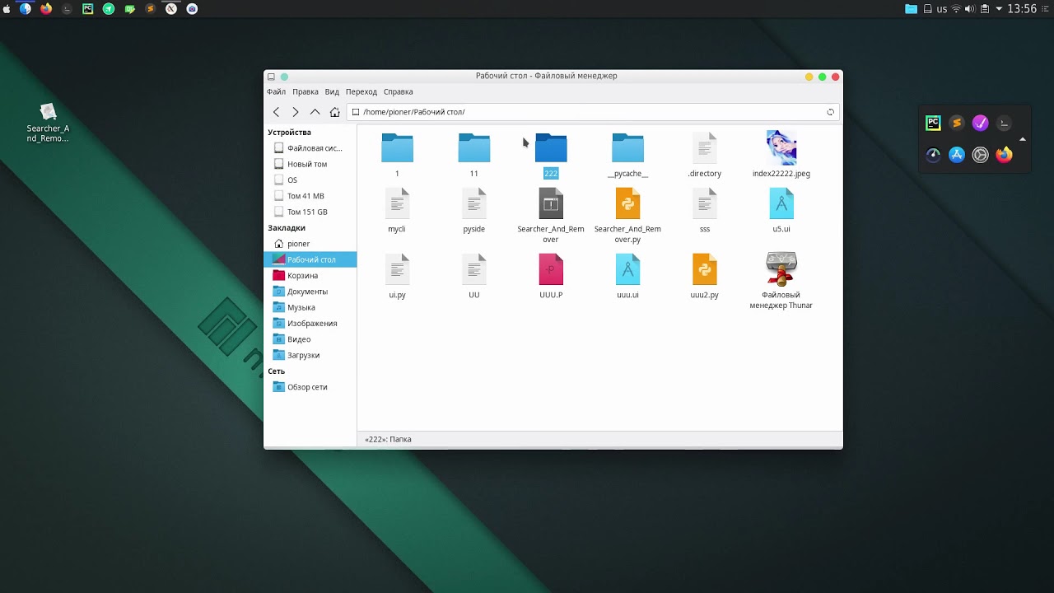Go back with the left arrow button
Image resolution: width=1054 pixels, height=593 pixels.
[x=276, y=112]
